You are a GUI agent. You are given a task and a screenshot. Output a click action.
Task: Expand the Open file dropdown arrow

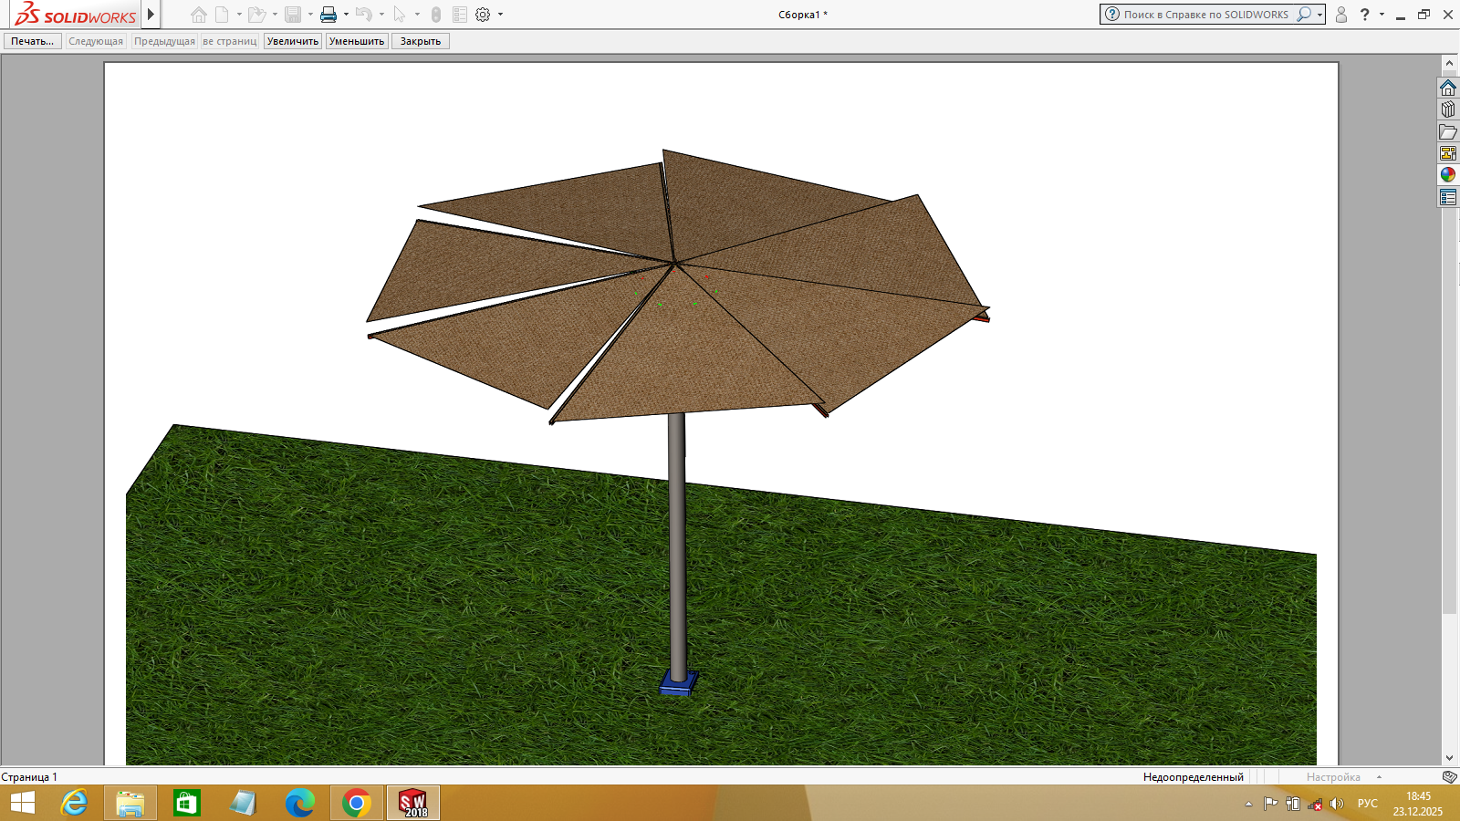coord(275,15)
